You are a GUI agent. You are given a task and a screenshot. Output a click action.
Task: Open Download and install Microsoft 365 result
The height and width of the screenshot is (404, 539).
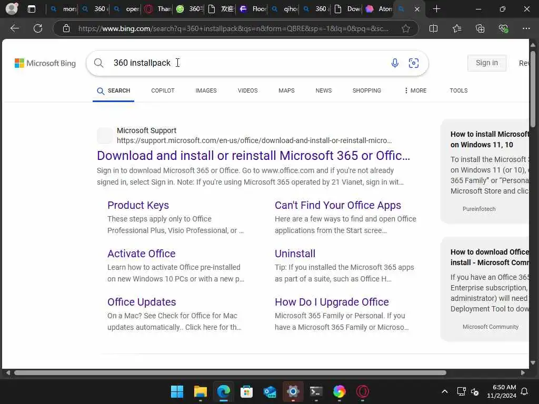[253, 156]
